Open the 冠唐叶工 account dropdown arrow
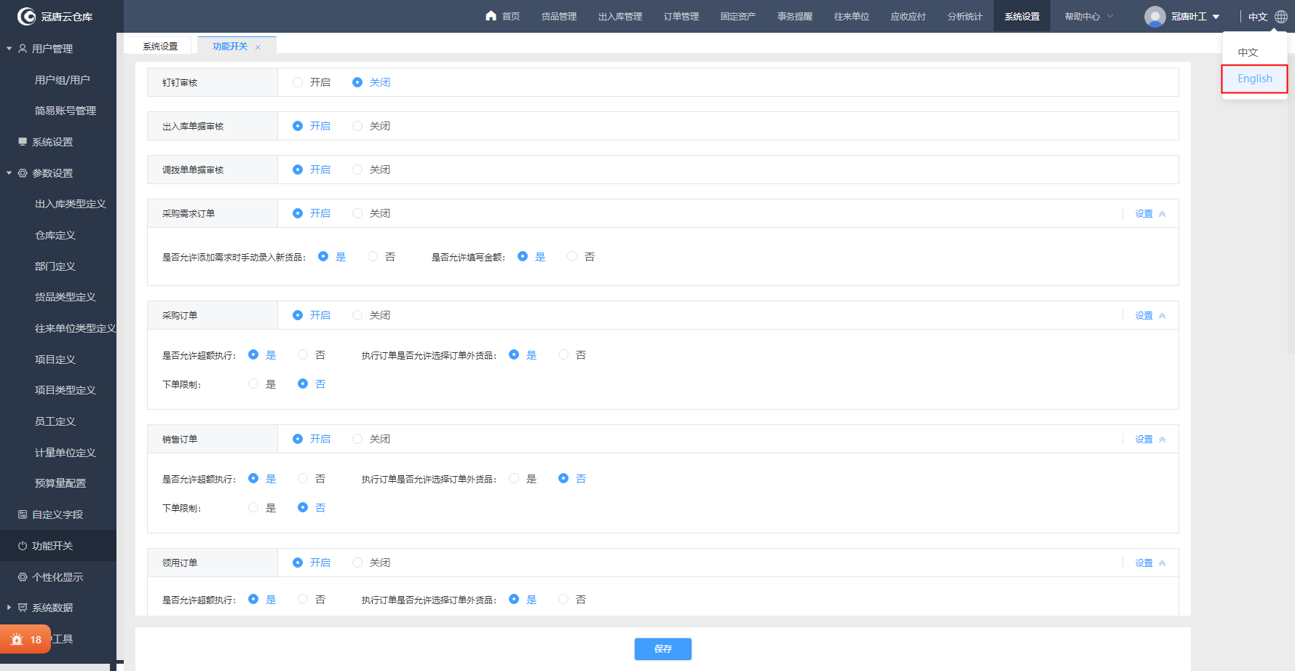 pyautogui.click(x=1216, y=17)
